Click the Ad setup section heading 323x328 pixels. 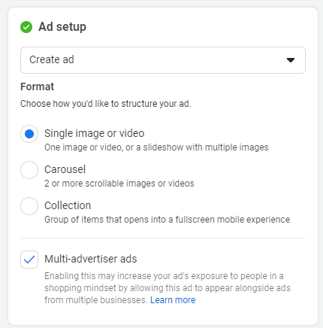click(x=62, y=27)
